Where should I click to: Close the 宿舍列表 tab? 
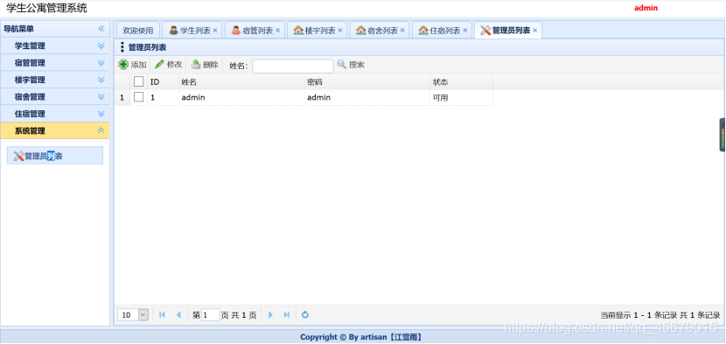(x=402, y=30)
